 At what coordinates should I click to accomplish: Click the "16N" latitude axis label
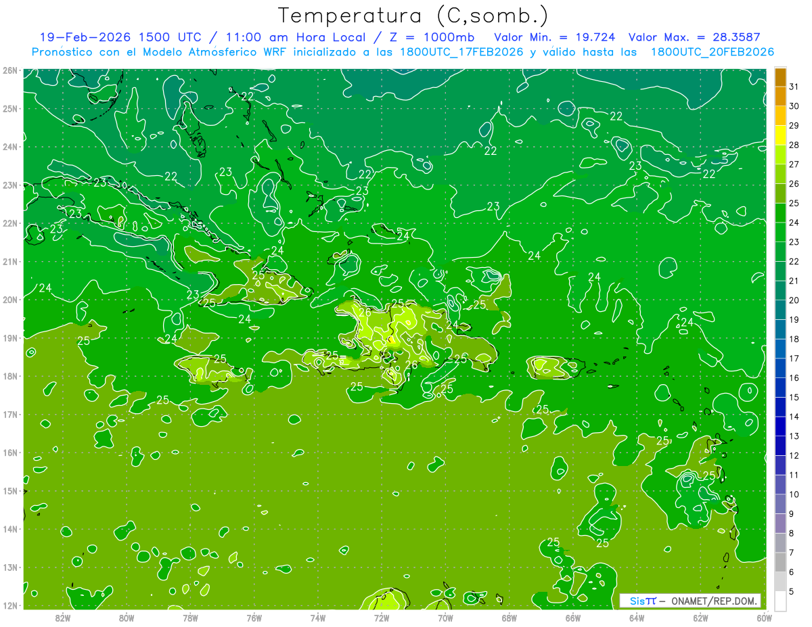[x=9, y=452]
